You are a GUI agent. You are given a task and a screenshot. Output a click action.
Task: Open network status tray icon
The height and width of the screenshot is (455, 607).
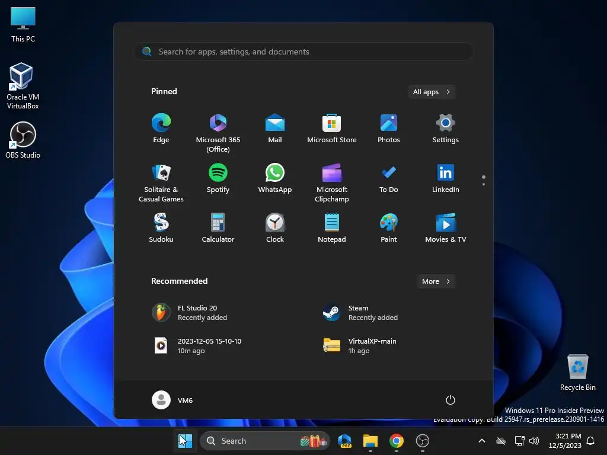[519, 441]
